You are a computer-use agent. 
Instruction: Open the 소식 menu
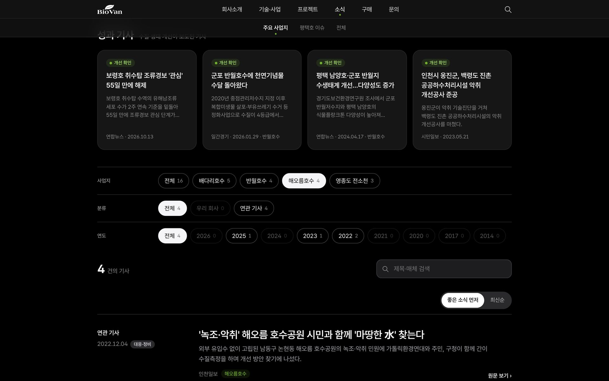coord(340,9)
